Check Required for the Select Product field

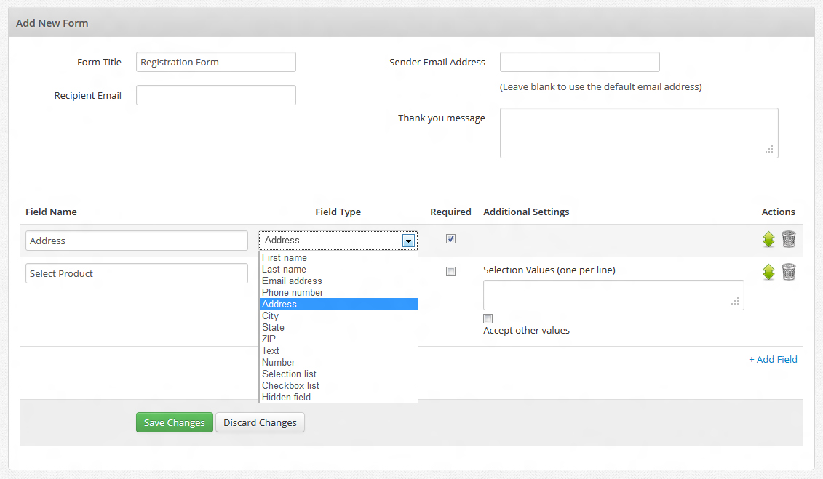(450, 271)
